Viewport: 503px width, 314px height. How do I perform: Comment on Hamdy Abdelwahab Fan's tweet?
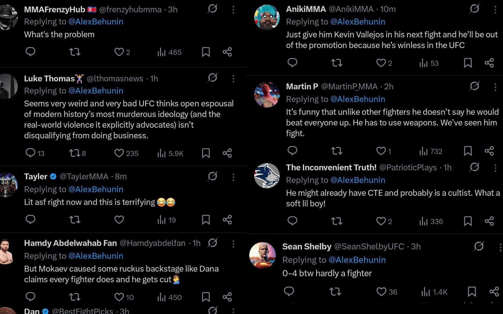tap(30, 296)
